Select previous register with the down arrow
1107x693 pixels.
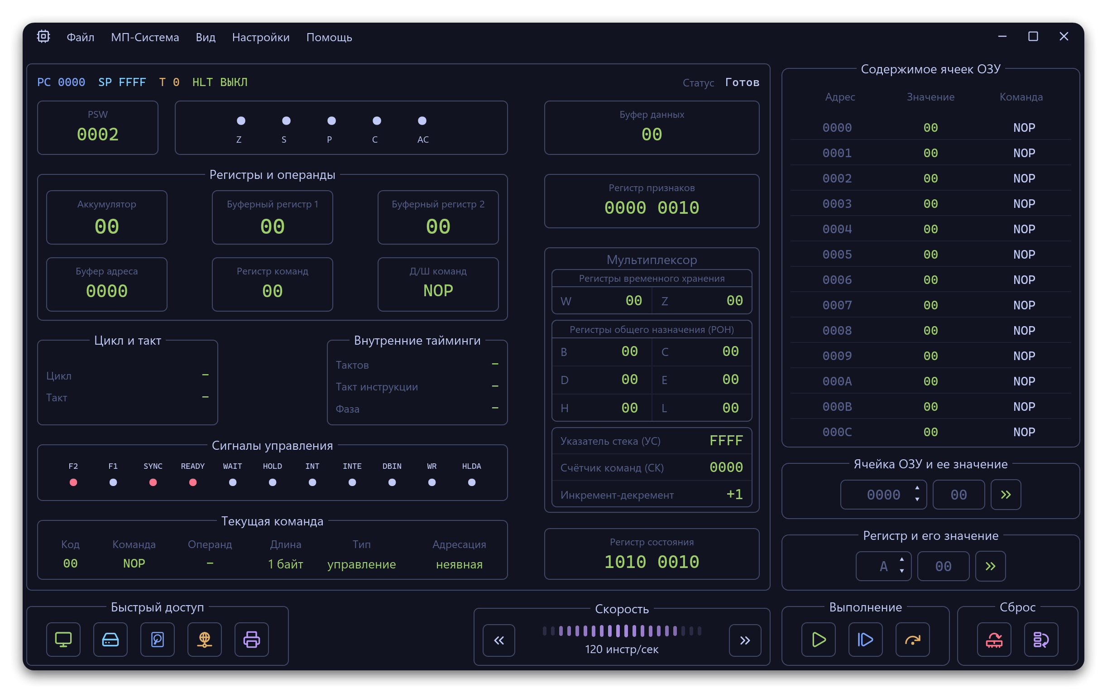point(902,571)
